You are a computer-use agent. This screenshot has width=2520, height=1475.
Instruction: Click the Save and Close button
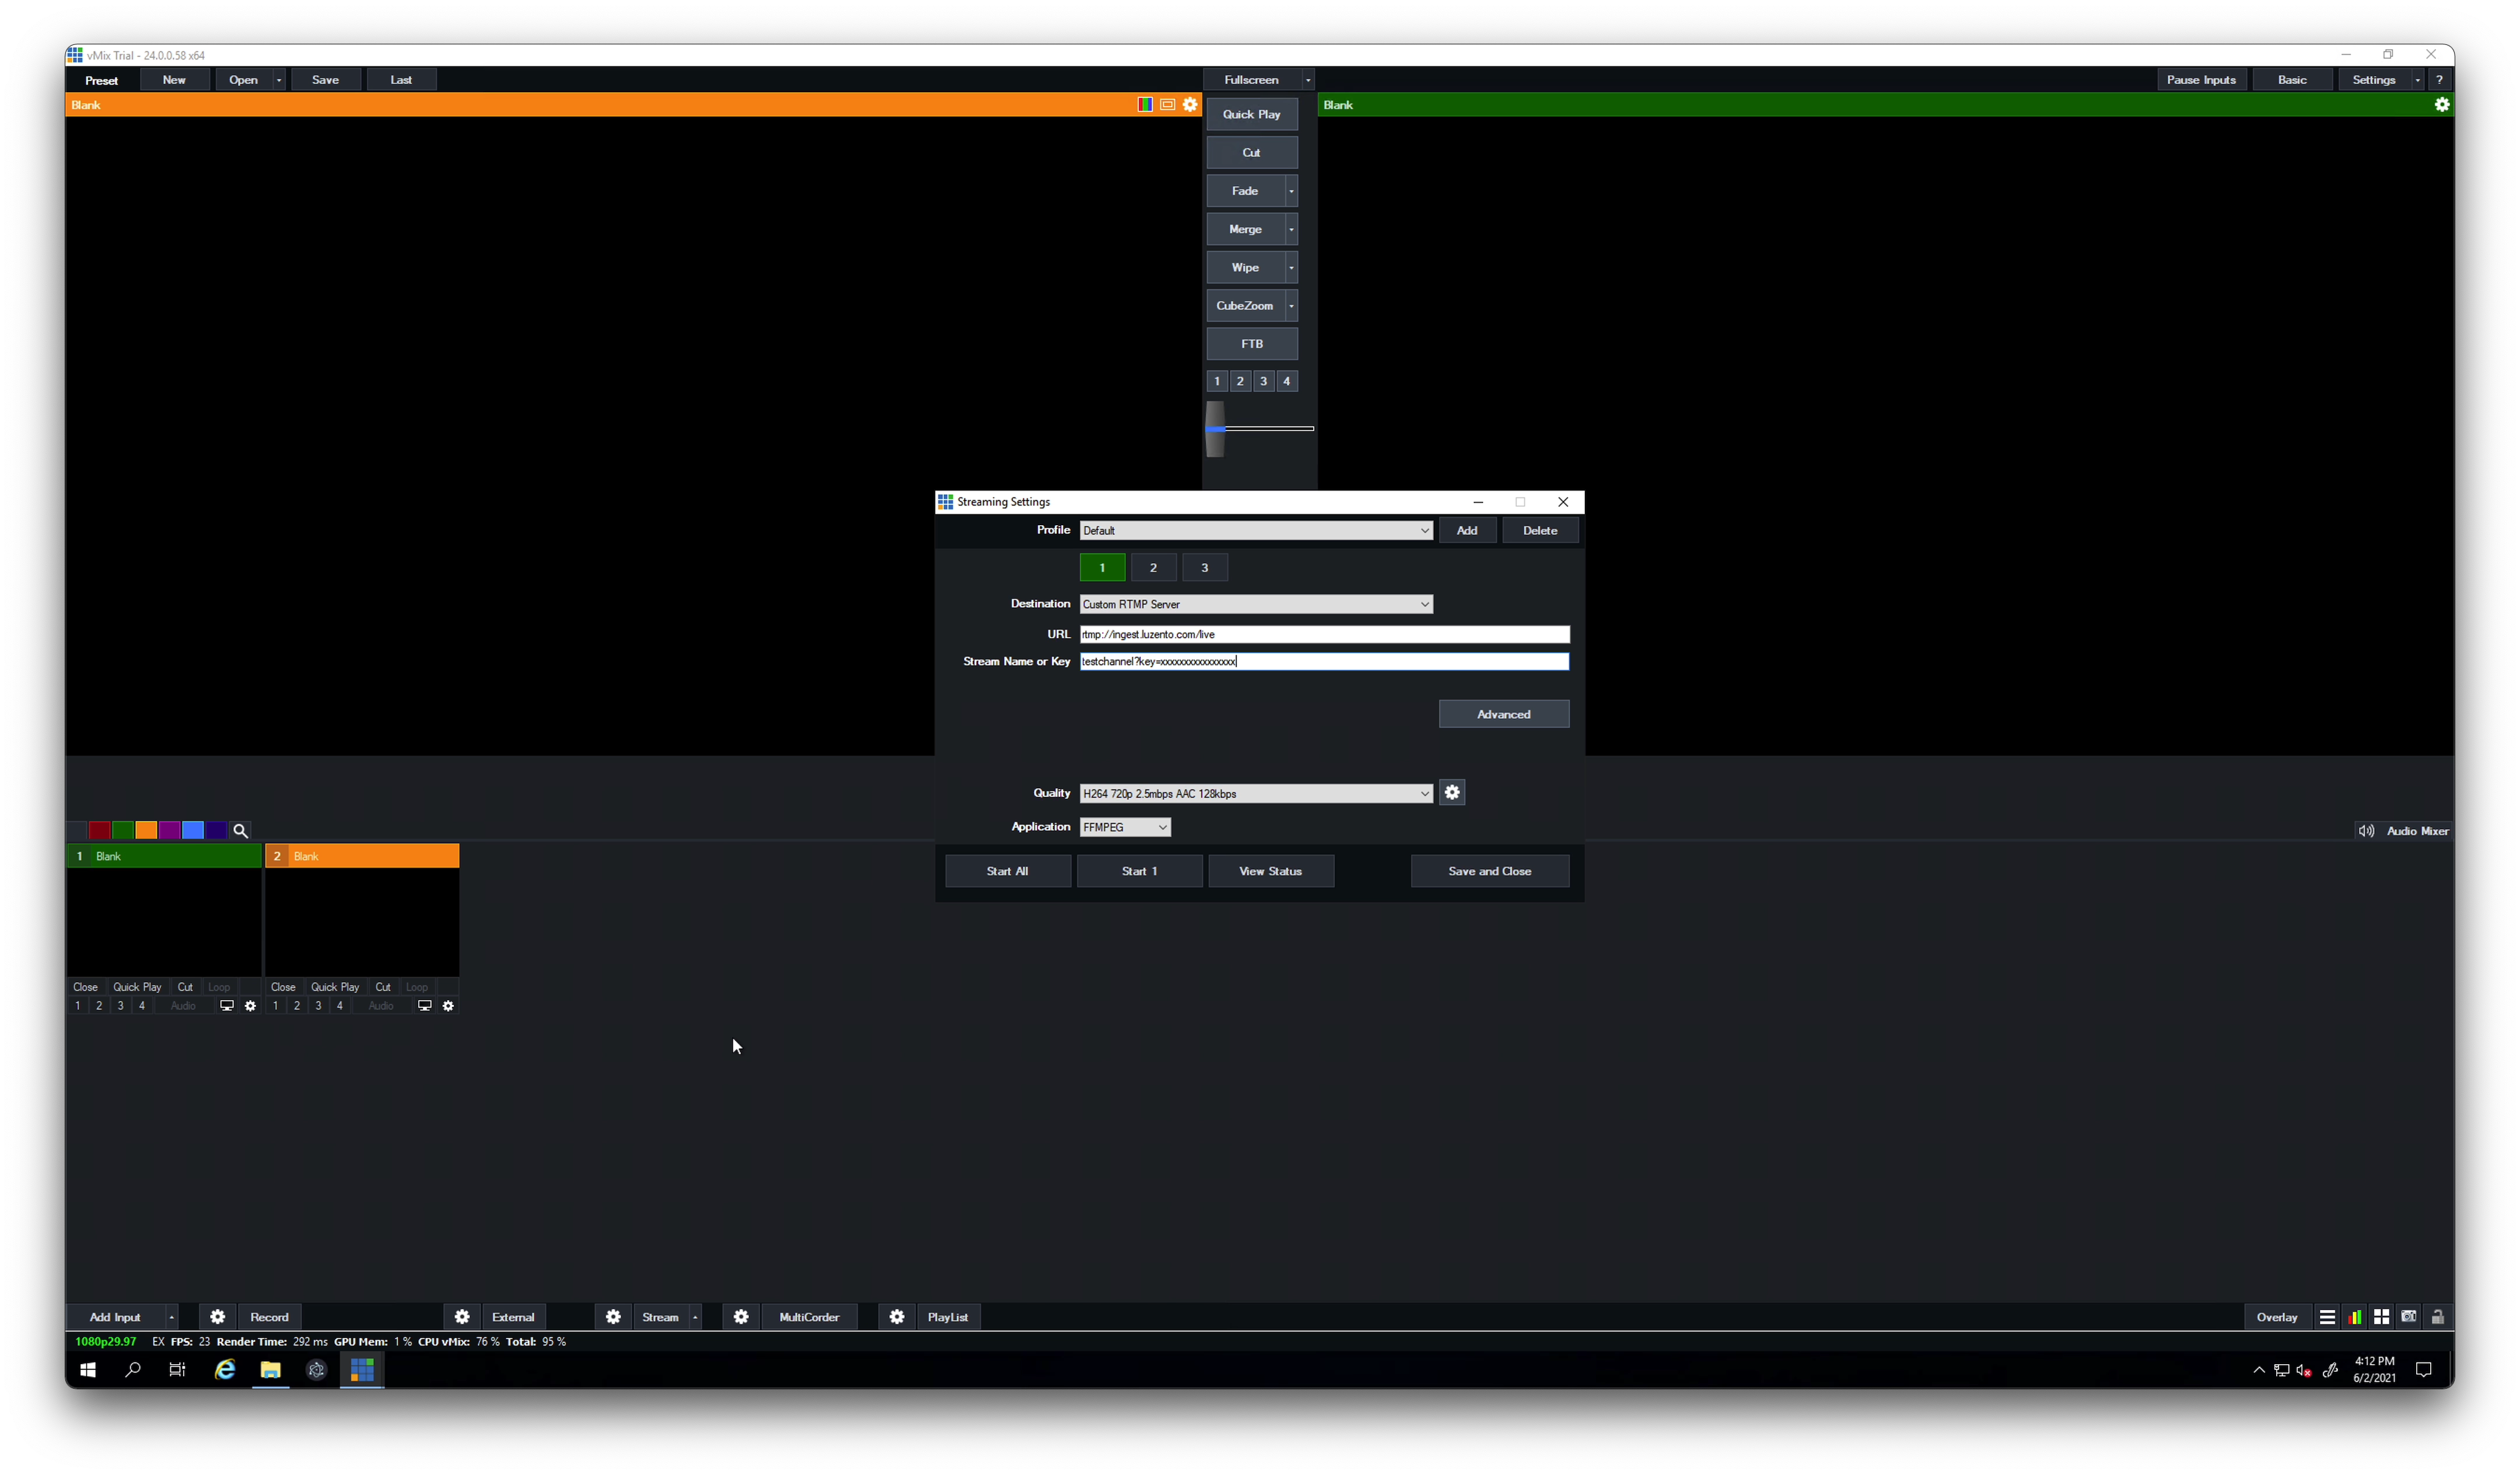[x=1489, y=871]
